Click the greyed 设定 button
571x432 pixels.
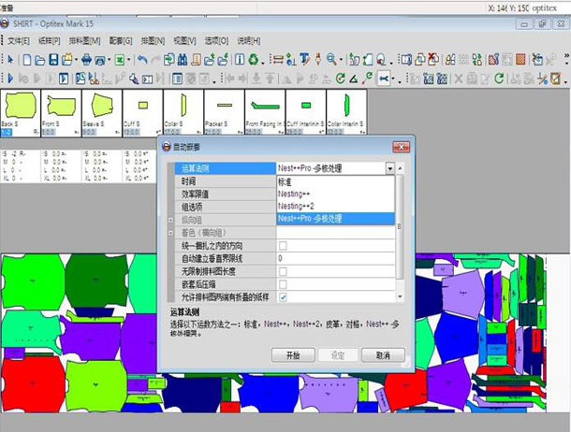338,355
